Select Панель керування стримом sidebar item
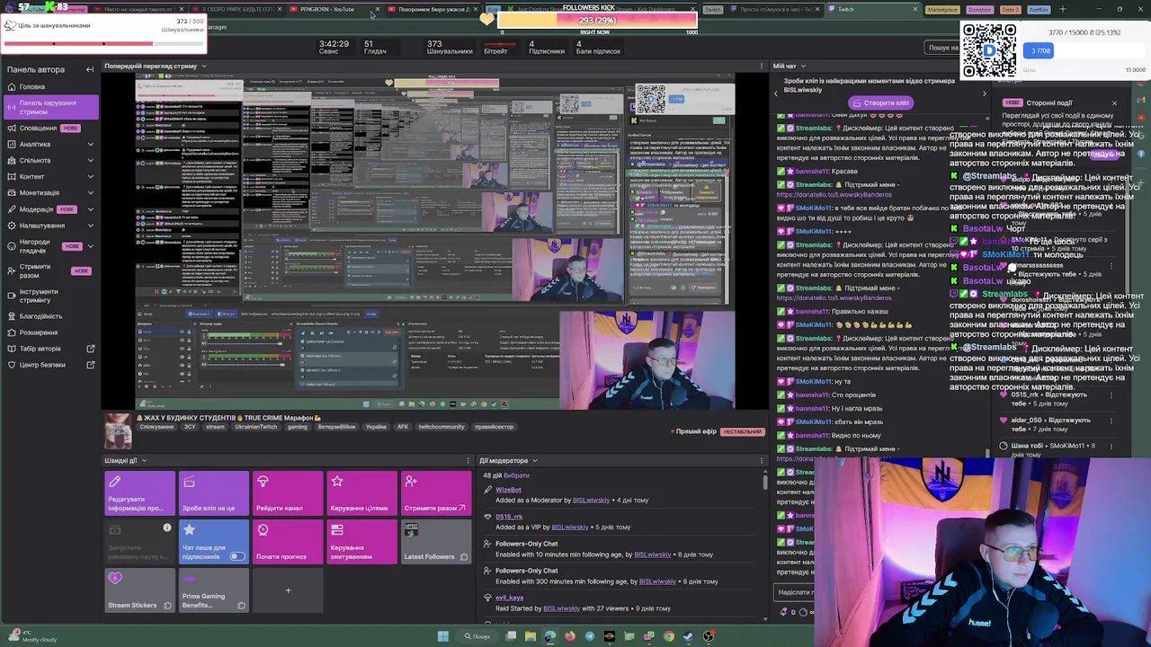1151x647 pixels. click(x=51, y=107)
